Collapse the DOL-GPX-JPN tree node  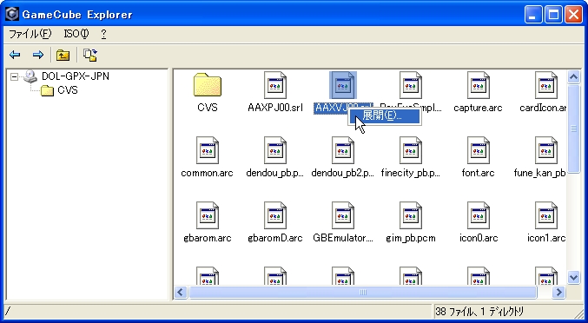tap(14, 76)
